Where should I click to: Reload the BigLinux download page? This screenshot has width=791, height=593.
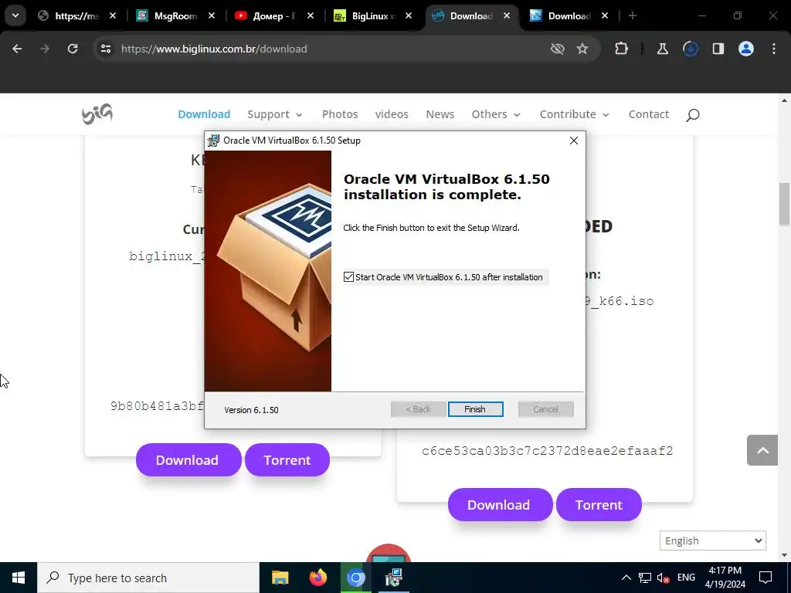click(x=73, y=49)
